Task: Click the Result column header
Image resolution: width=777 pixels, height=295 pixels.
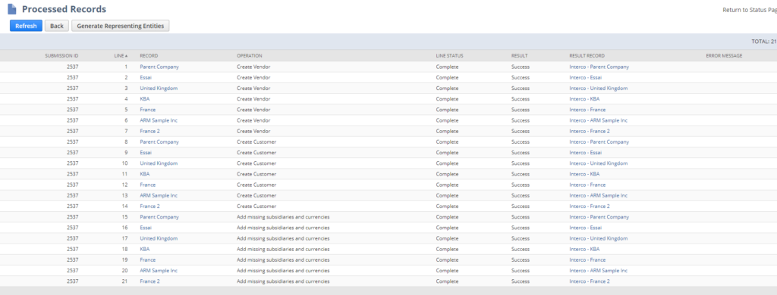Action: click(519, 56)
